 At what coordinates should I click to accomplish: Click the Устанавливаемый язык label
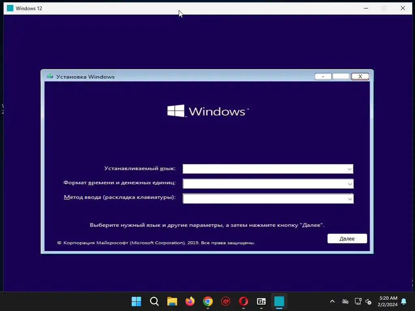[140, 168]
